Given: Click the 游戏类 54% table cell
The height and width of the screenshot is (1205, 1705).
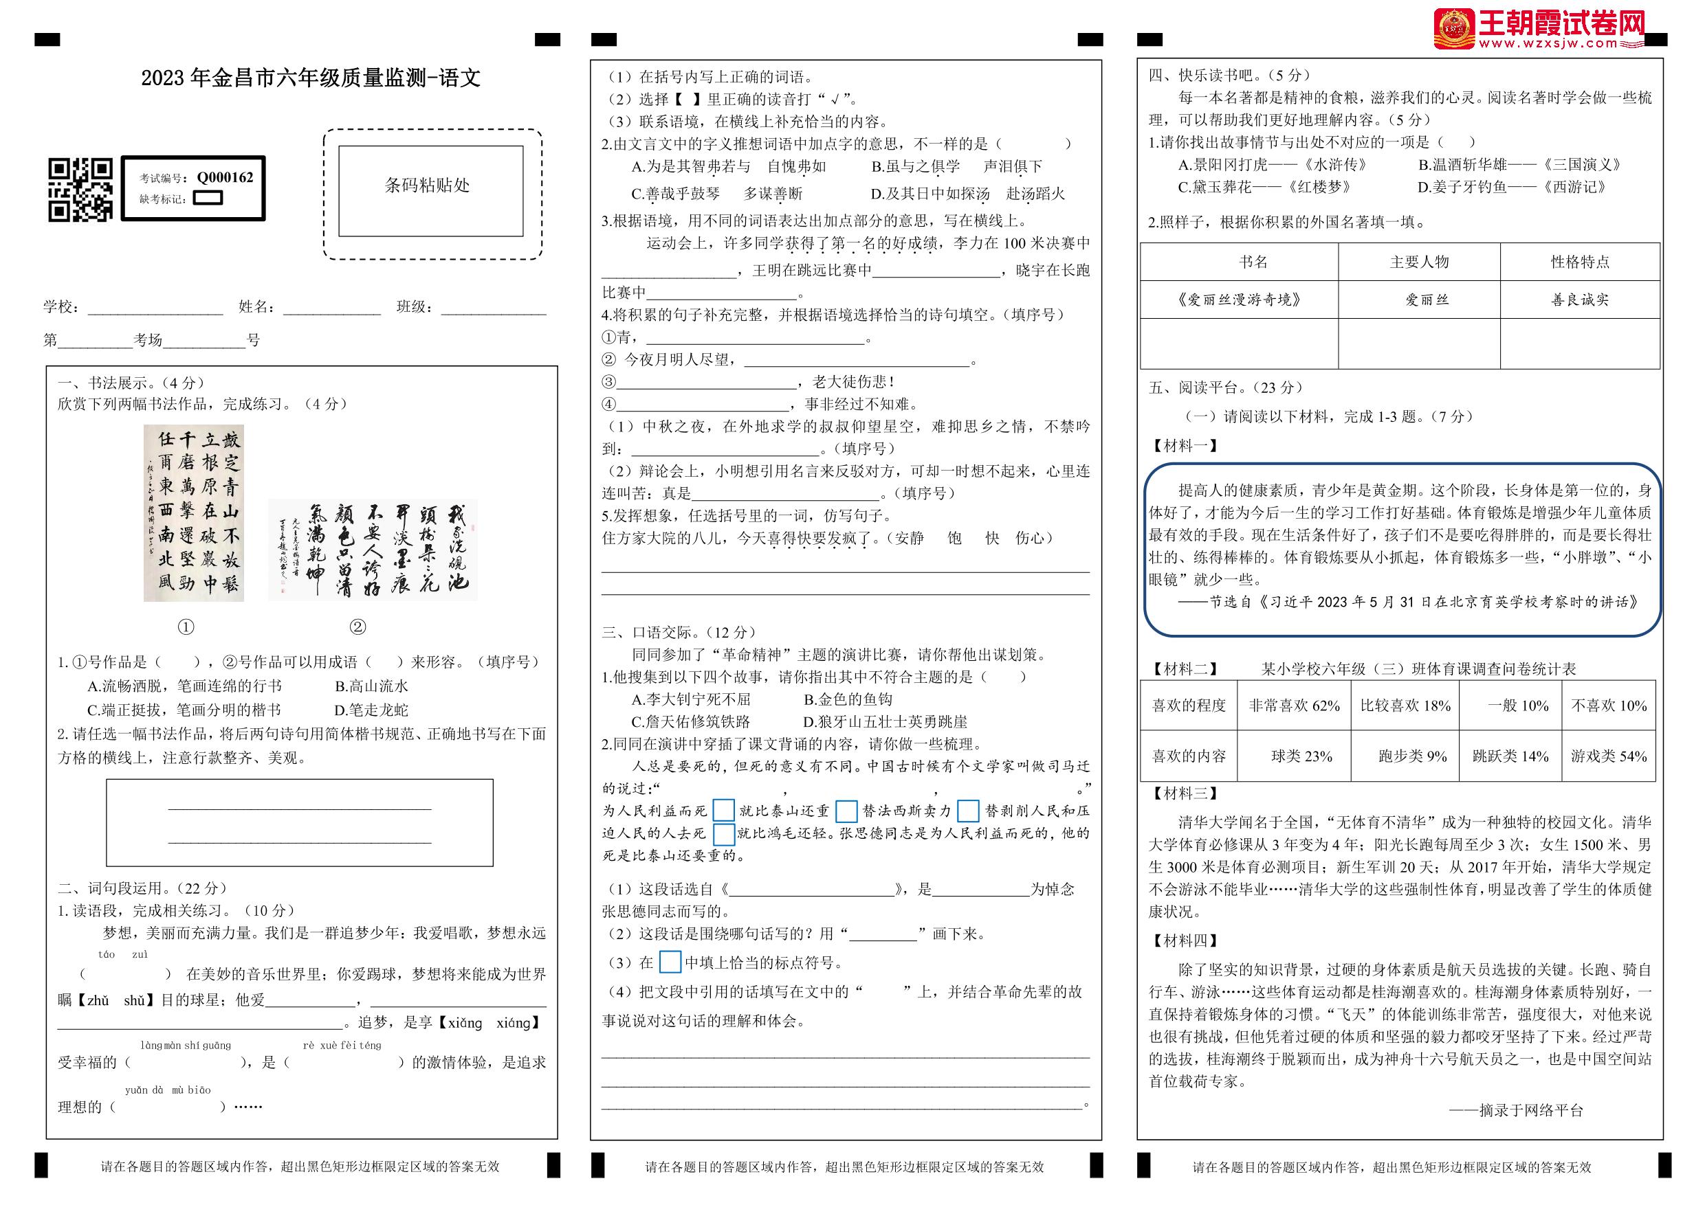Looking at the screenshot, I should click(1609, 756).
